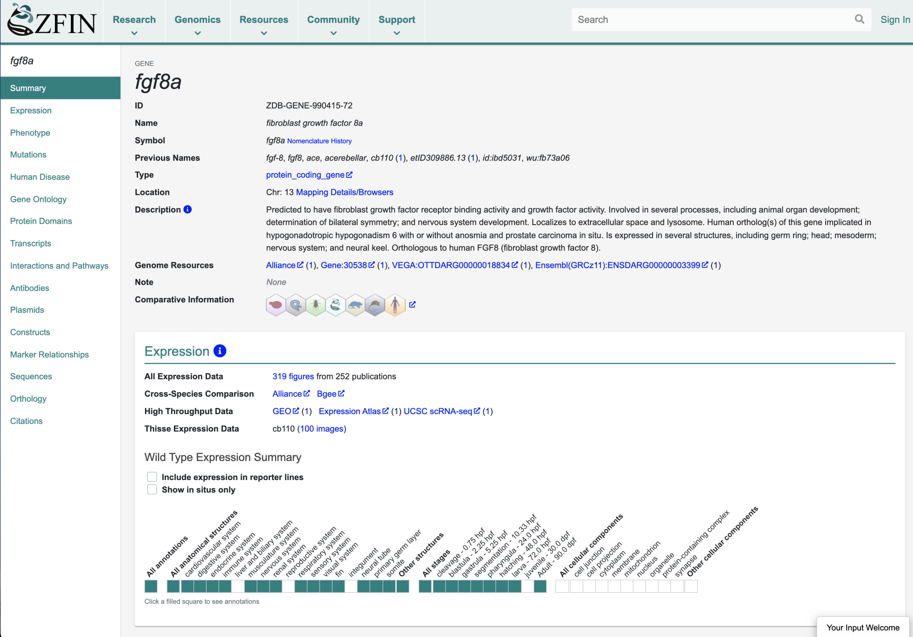This screenshot has height=637, width=913.
Task: Open the Genomics dropdown menu
Action: 197,20
